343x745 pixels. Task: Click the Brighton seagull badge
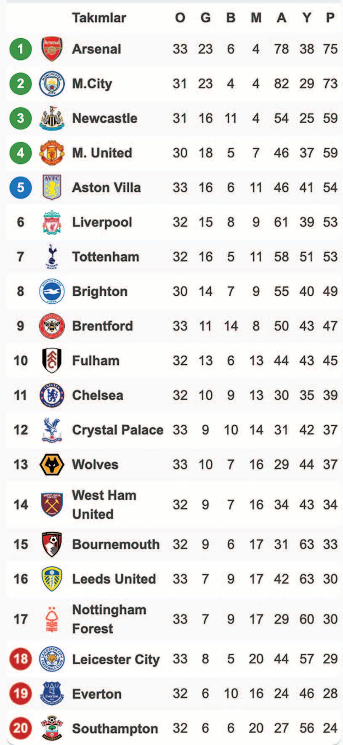pos(52,291)
